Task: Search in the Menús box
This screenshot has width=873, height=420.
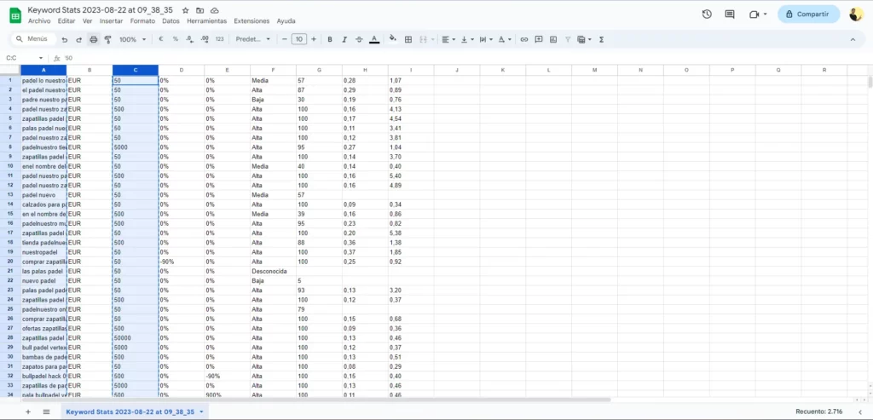Action: pyautogui.click(x=34, y=39)
